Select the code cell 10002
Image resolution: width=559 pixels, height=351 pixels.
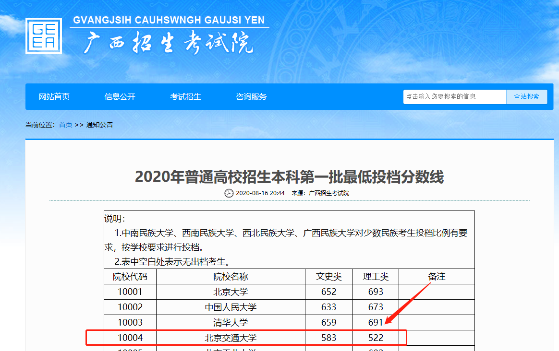(130, 307)
